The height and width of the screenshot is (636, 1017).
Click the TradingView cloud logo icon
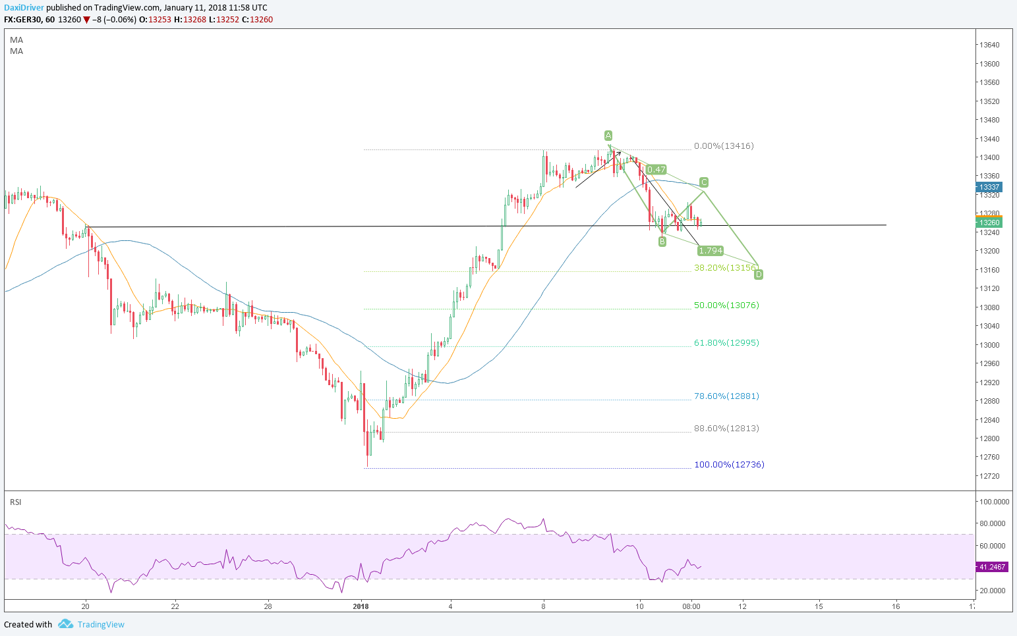coord(65,623)
